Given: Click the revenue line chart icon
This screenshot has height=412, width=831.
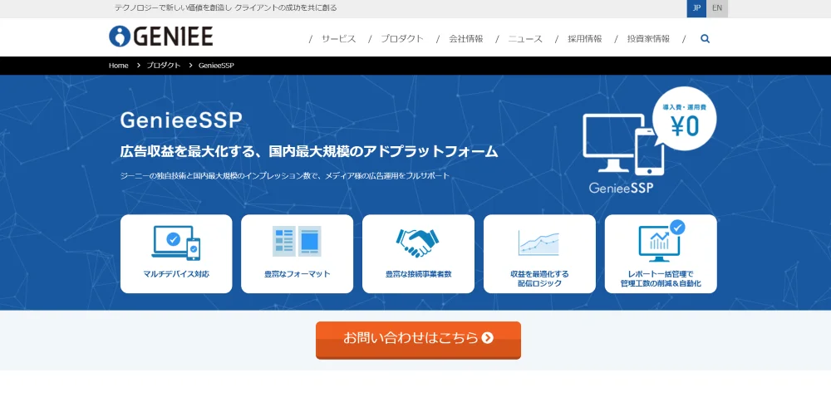Looking at the screenshot, I should [x=539, y=243].
